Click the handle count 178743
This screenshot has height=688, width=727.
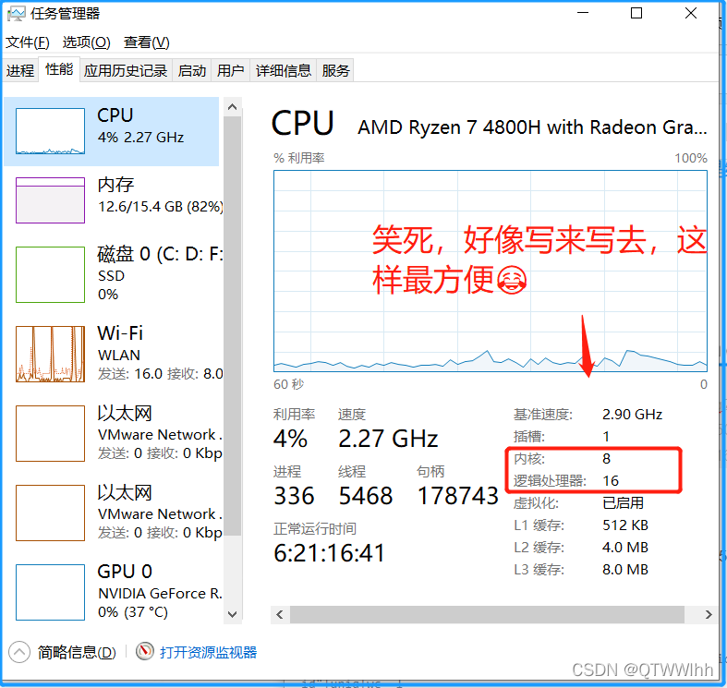pos(457,496)
